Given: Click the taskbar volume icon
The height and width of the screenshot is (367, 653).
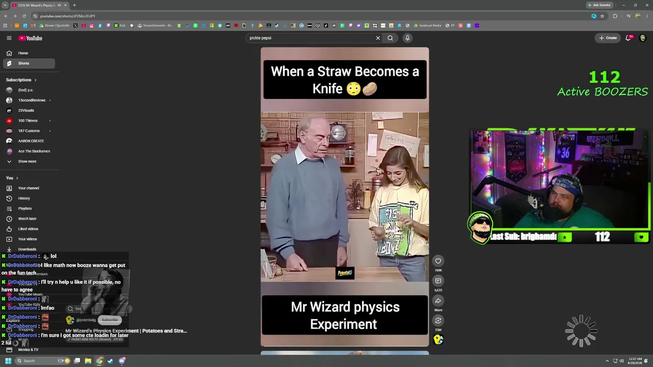Looking at the screenshot, I should click(x=621, y=361).
